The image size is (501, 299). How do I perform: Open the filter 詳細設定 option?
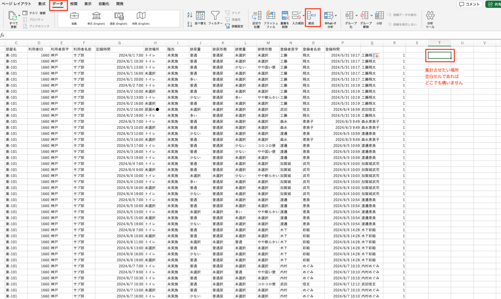pyautogui.click(x=234, y=26)
